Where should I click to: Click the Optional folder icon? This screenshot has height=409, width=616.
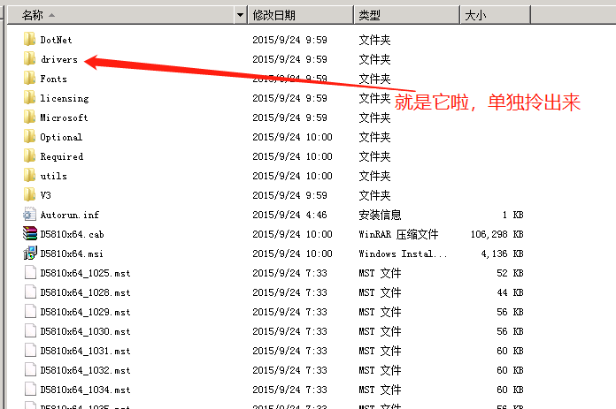29,137
